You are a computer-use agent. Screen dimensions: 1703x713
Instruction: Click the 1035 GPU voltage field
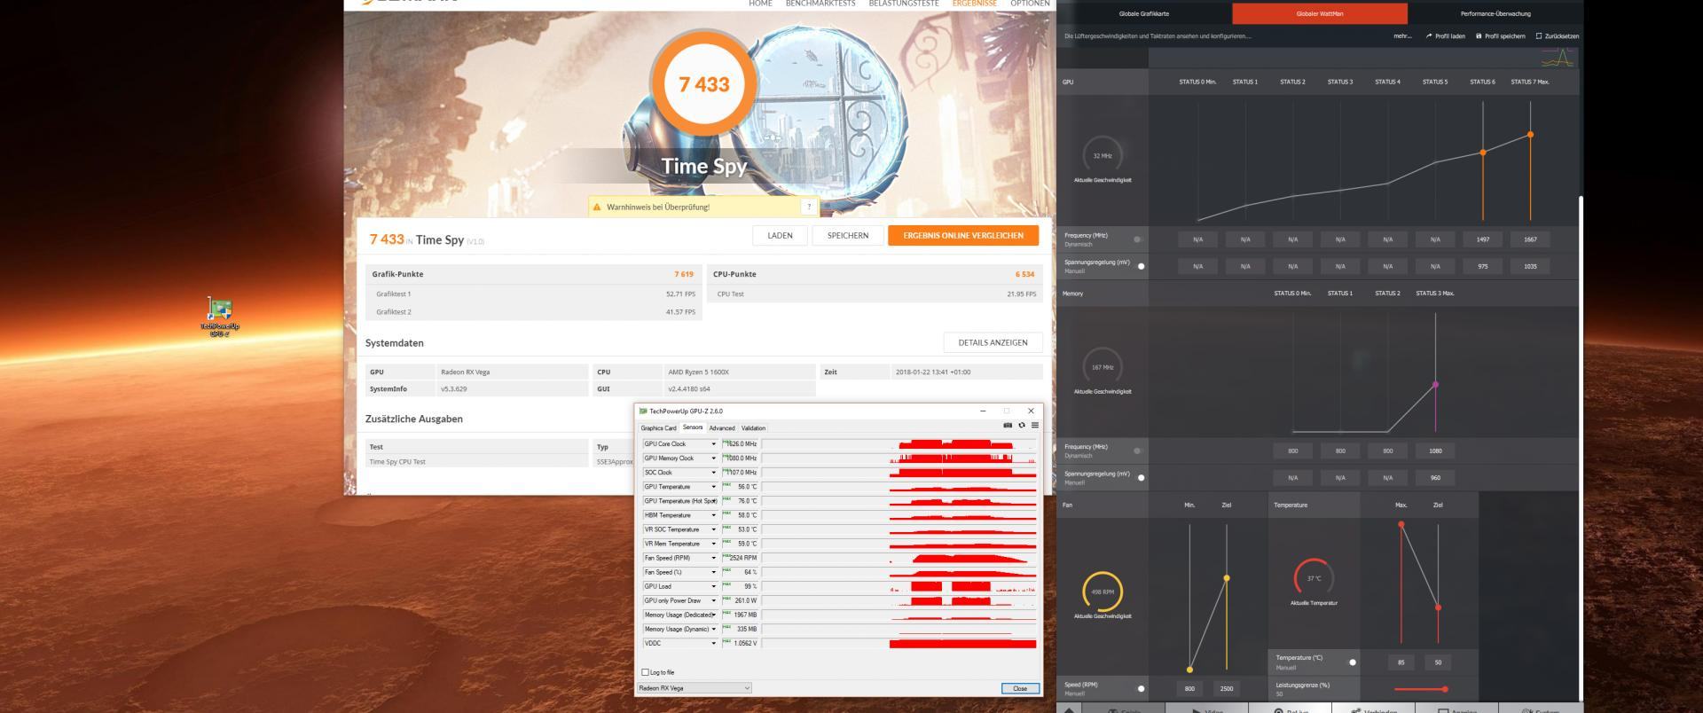coord(1530,266)
